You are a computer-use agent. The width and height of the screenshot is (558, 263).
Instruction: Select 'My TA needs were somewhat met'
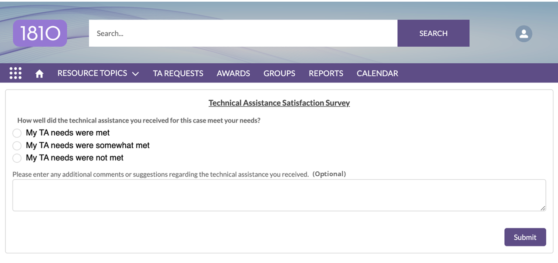17,146
